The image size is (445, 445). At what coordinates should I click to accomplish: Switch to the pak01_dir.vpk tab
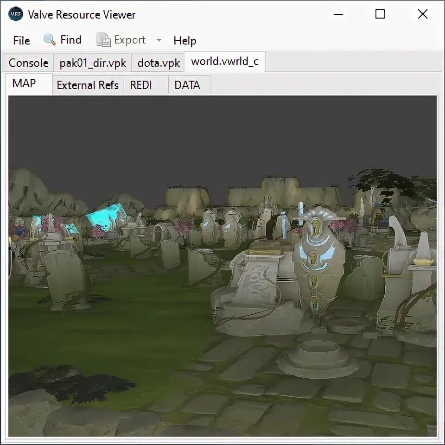(93, 63)
